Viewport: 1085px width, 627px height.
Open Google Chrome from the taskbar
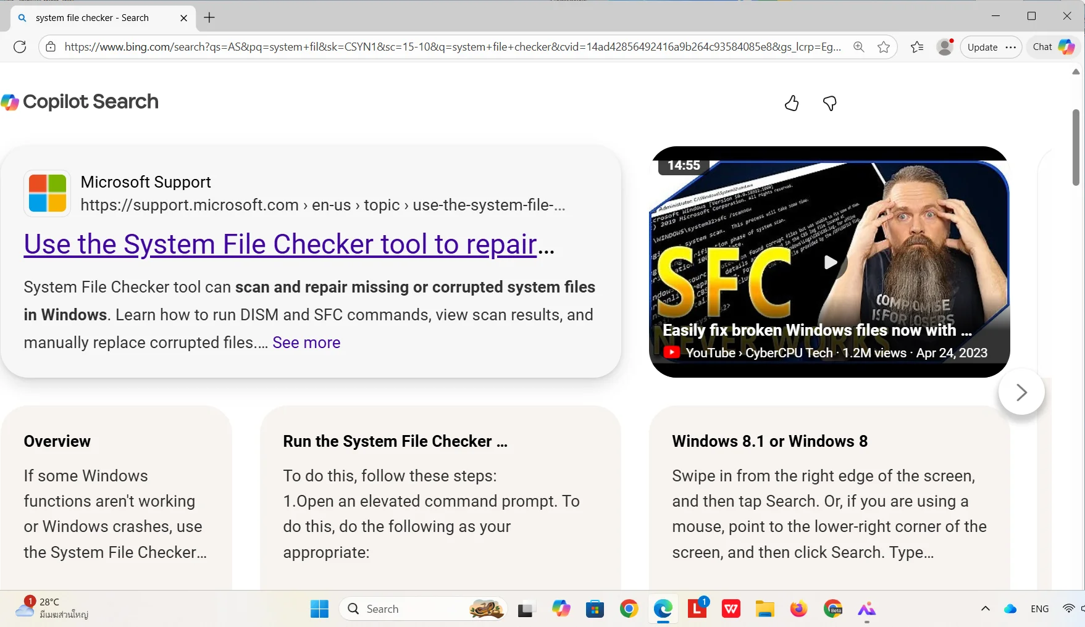click(x=629, y=608)
